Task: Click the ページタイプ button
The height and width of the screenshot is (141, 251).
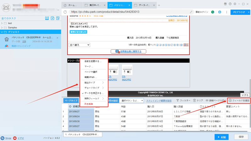Action: tap(71, 100)
